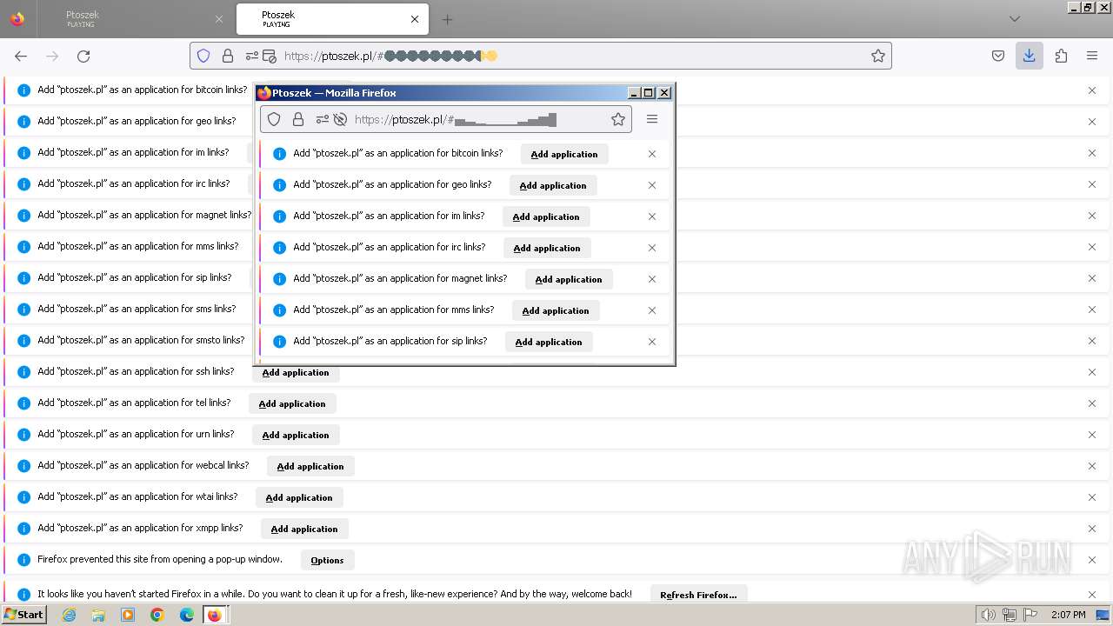1113x626 pixels.
Task: Close the first Ptoszek tab
Action: coord(219,19)
